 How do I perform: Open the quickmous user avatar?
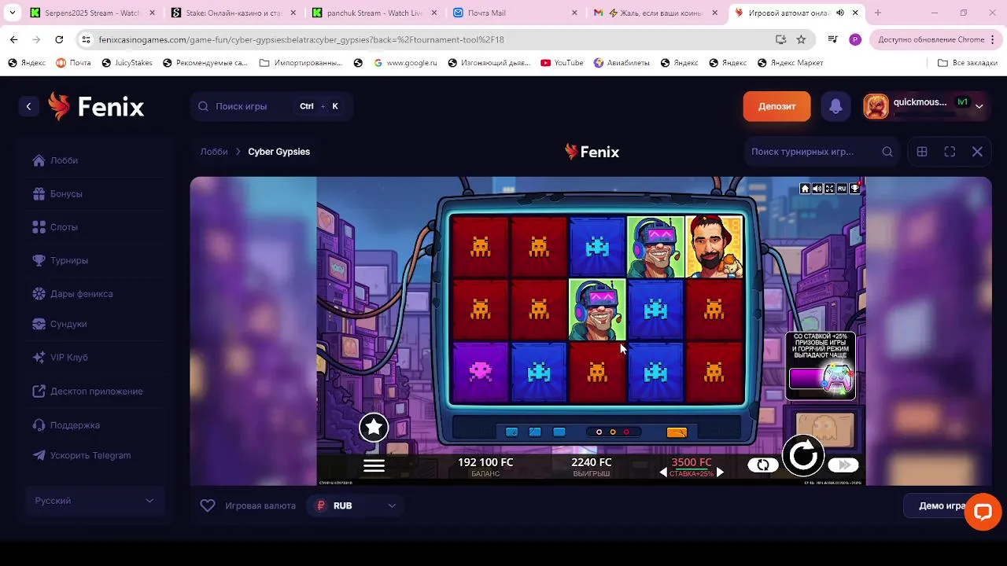[876, 106]
